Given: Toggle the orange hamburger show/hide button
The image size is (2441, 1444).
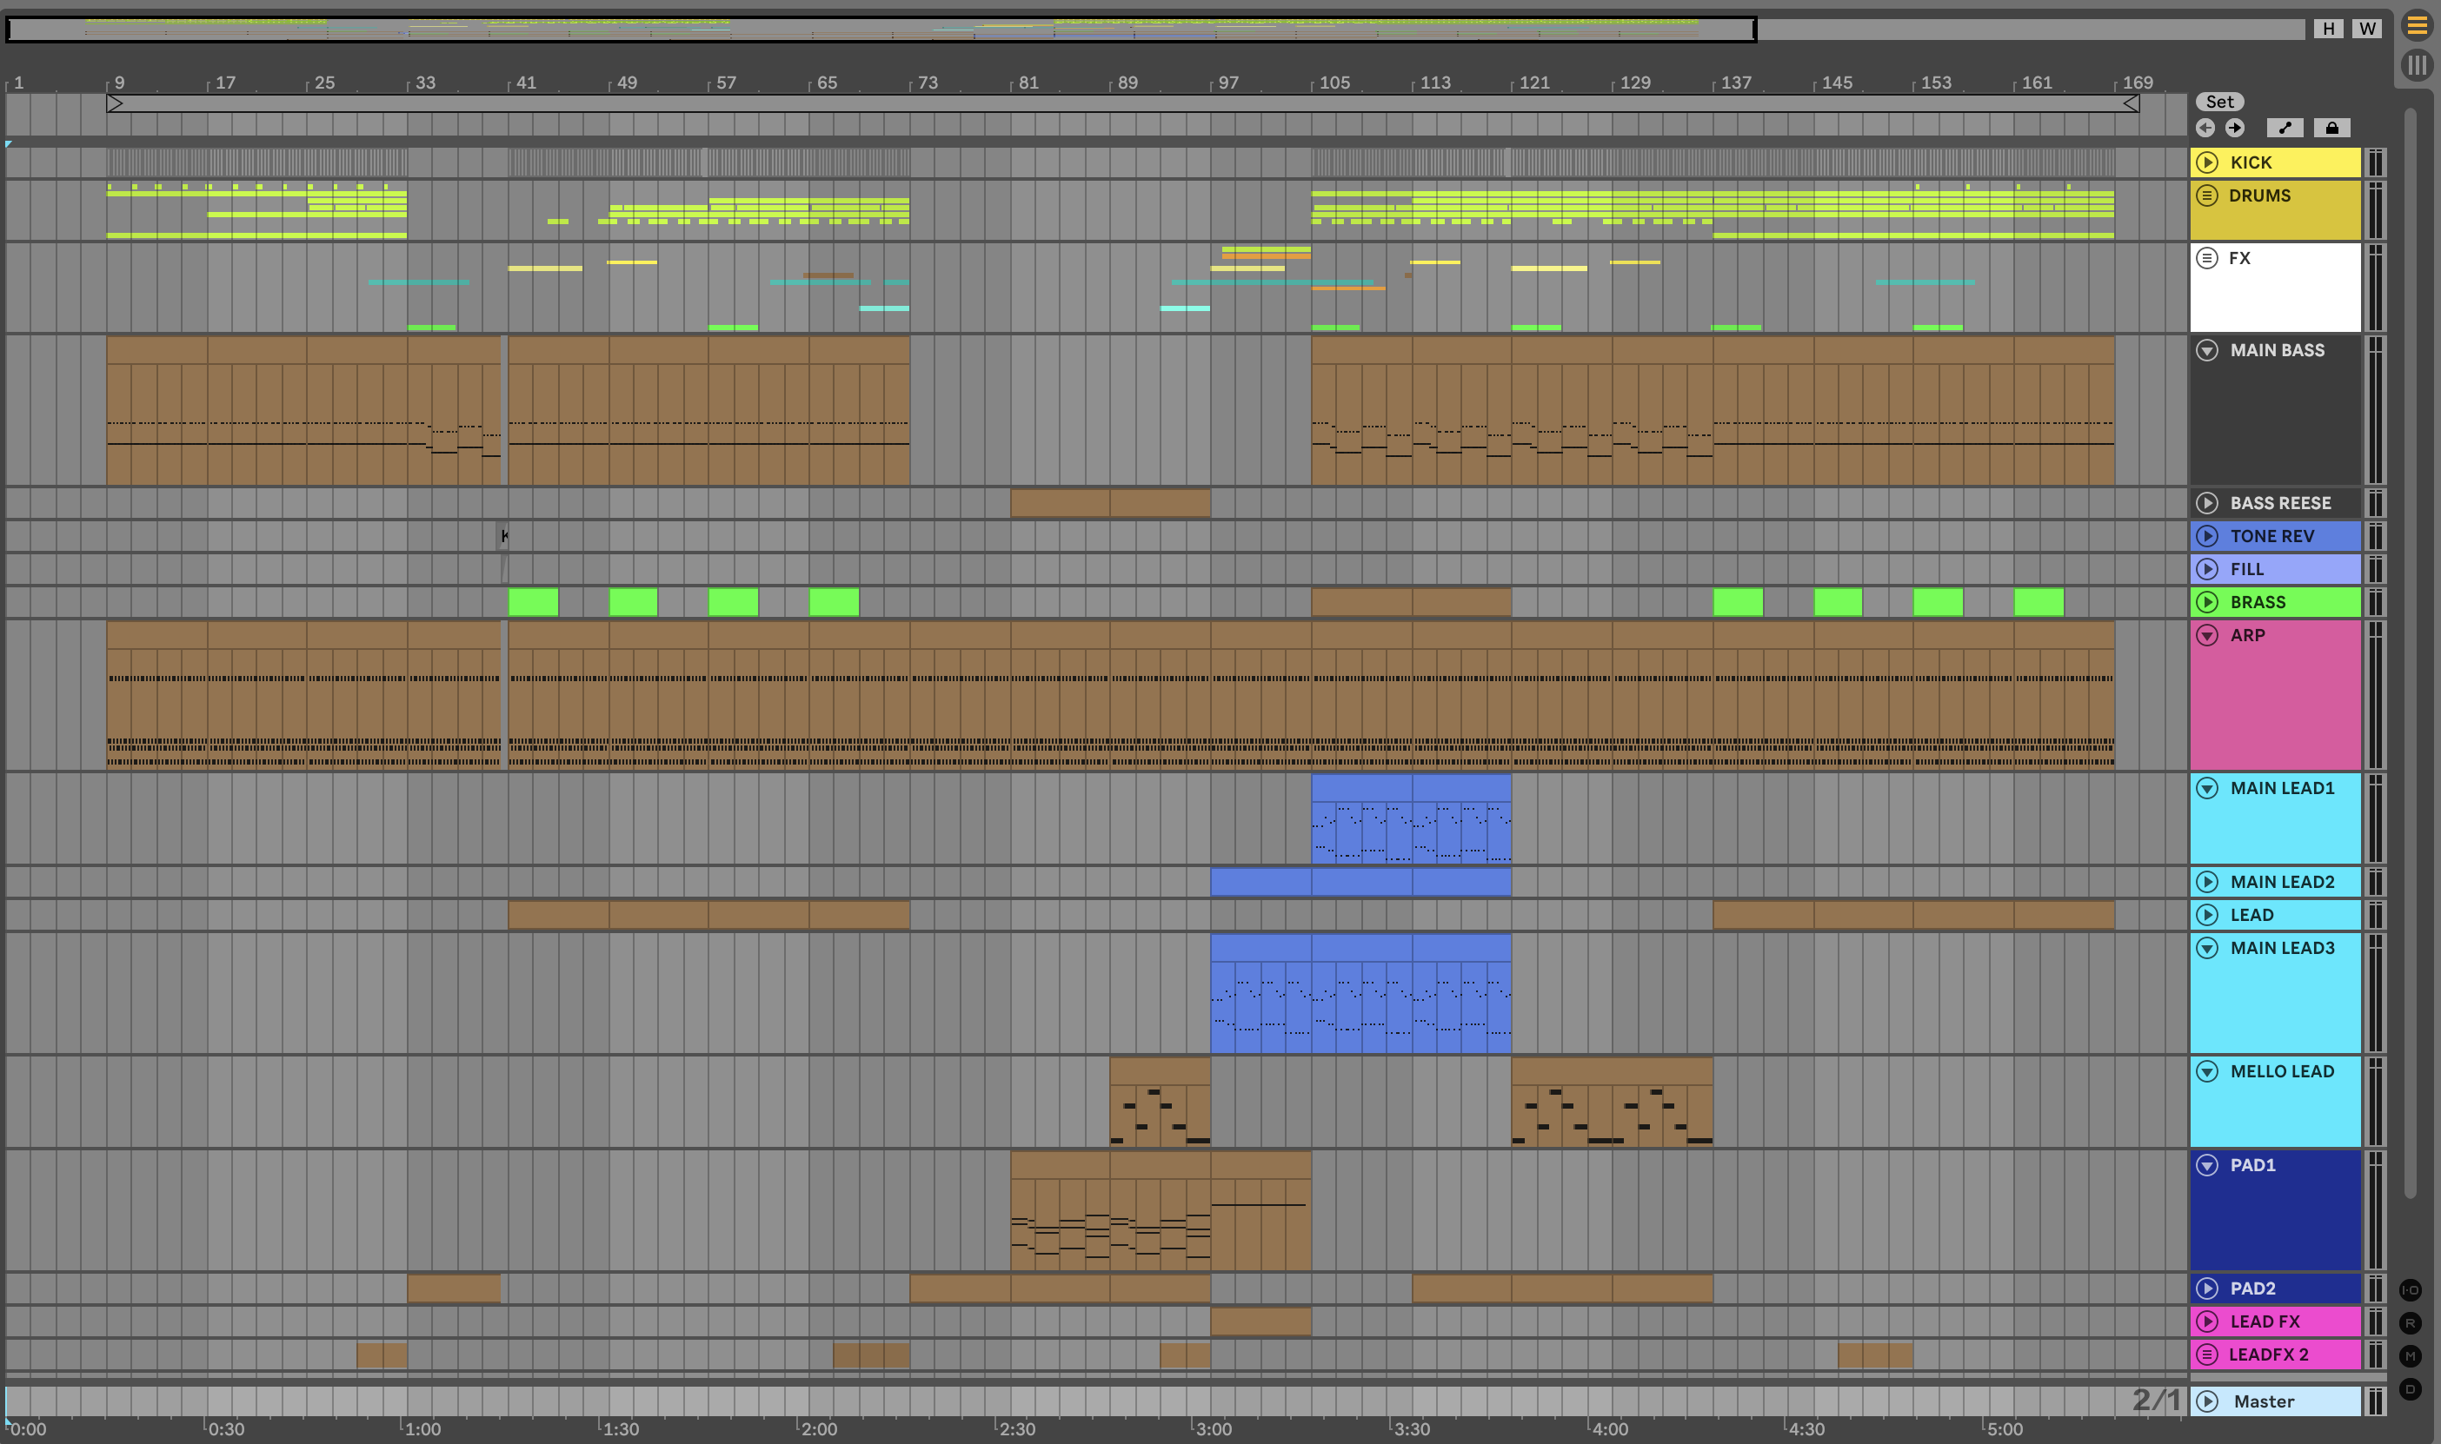Looking at the screenshot, I should pyautogui.click(x=2417, y=26).
